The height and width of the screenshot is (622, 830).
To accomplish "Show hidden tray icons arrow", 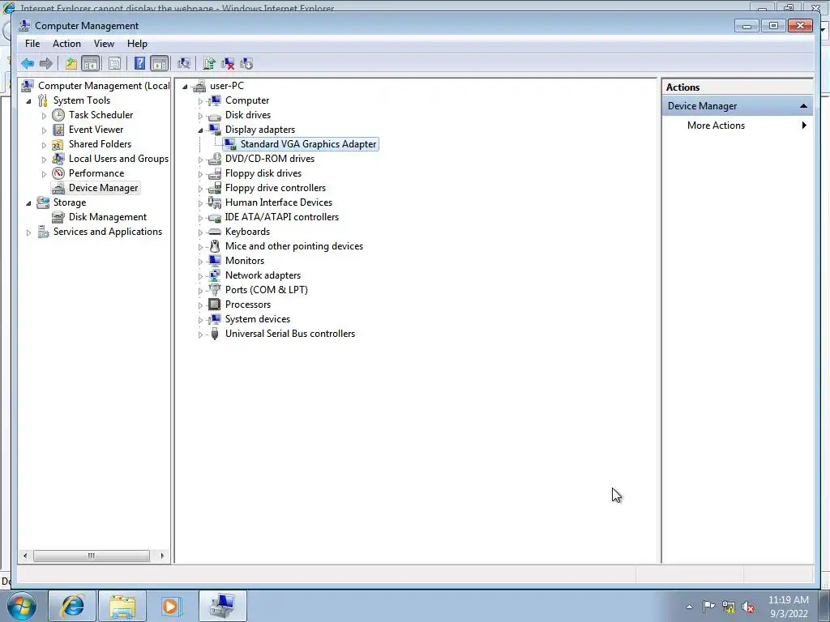I will [689, 607].
